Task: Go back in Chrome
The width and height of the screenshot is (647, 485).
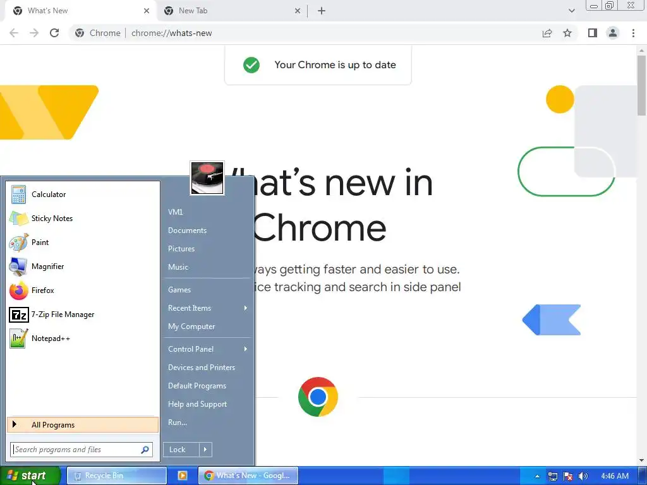Action: pyautogui.click(x=14, y=33)
